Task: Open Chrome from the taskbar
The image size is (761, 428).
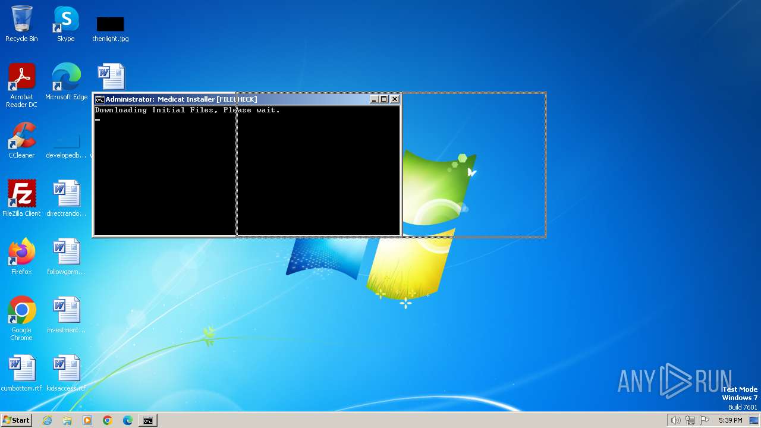Action: coord(108,420)
